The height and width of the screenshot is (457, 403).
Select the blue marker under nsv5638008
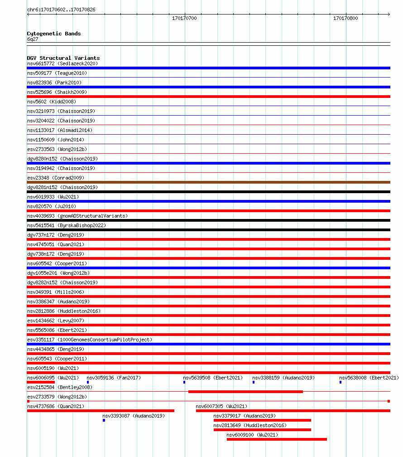pyautogui.click(x=341, y=382)
